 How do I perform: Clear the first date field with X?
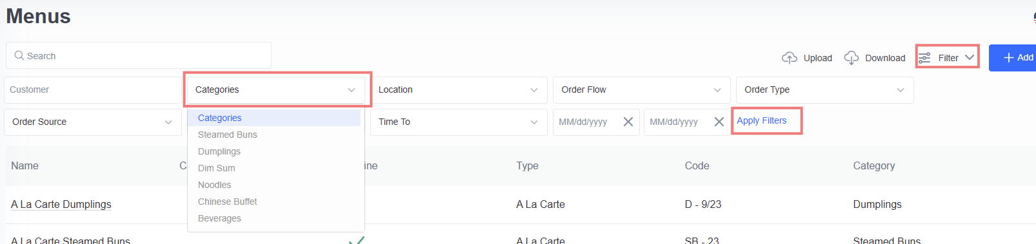click(x=628, y=122)
